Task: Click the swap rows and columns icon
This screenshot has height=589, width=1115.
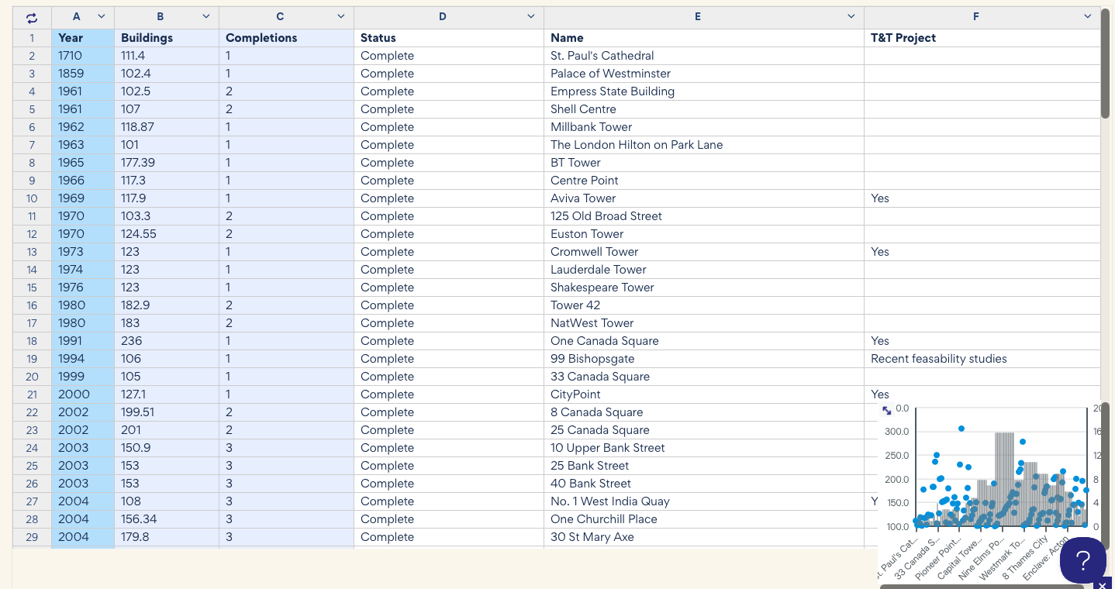Action: point(32,17)
